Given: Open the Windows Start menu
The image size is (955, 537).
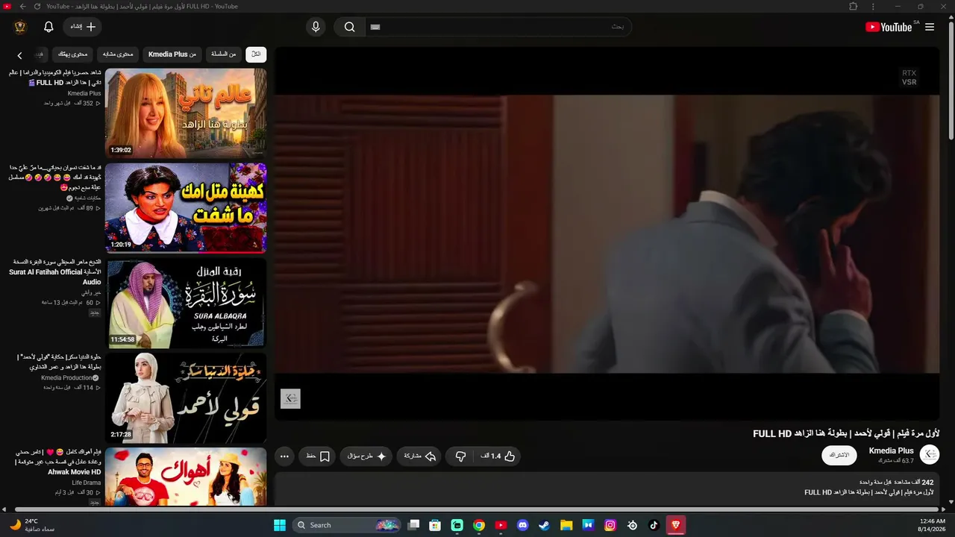Looking at the screenshot, I should coord(280,525).
